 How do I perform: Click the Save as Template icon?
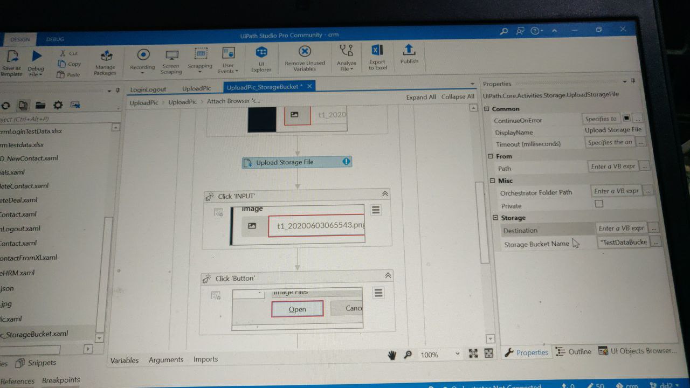pyautogui.click(x=12, y=57)
